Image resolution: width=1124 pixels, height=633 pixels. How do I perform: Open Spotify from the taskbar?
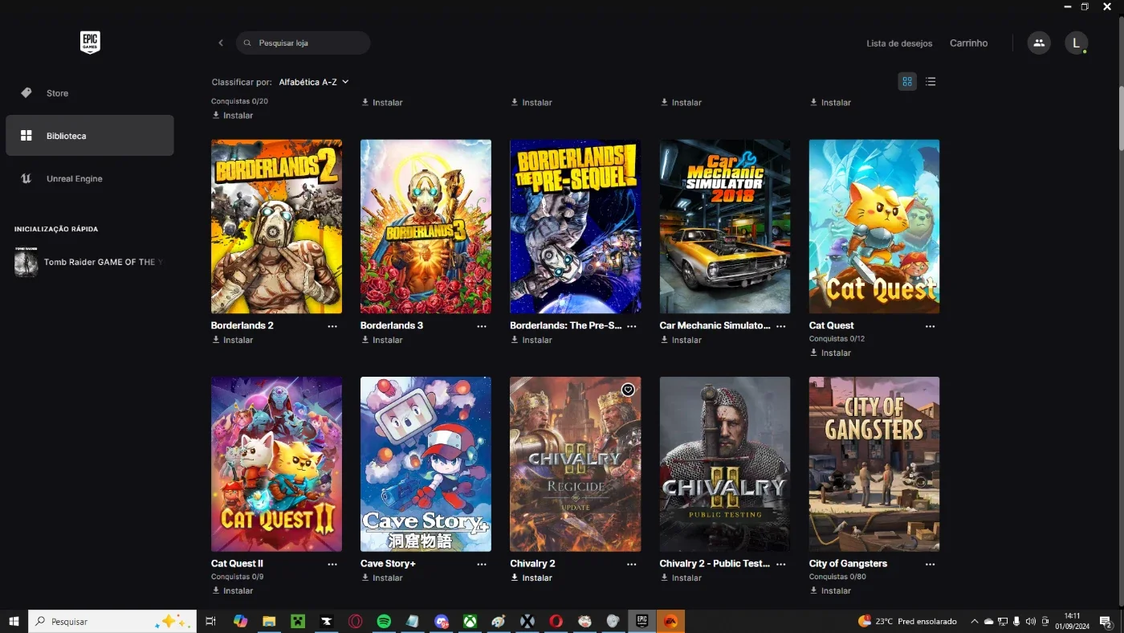384,621
